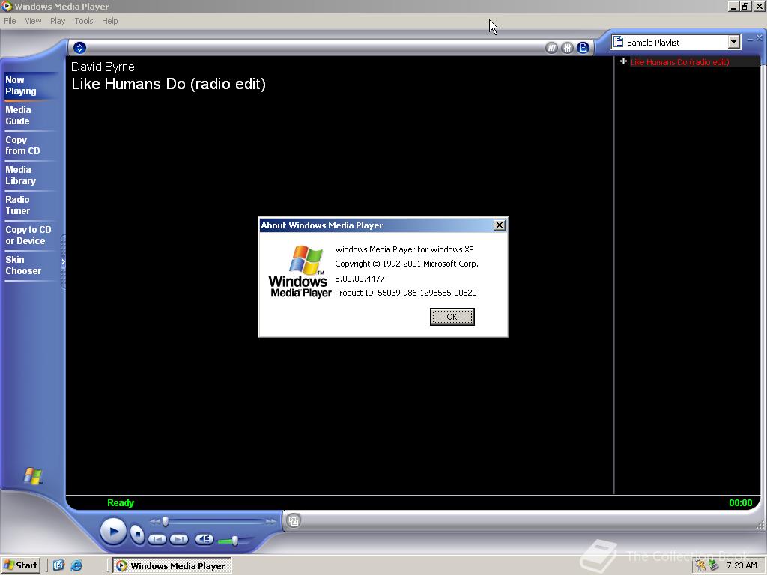The height and width of the screenshot is (575, 767).
Task: Open the View menu
Action: (33, 21)
